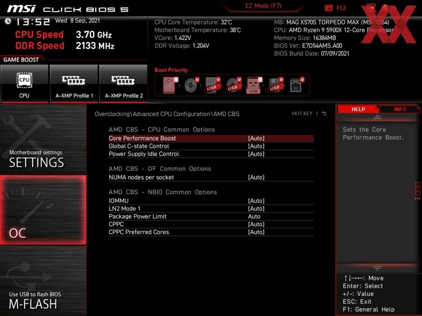Click the Motherboard Temperature: 38°C text
The height and width of the screenshot is (316, 422).
click(x=198, y=30)
